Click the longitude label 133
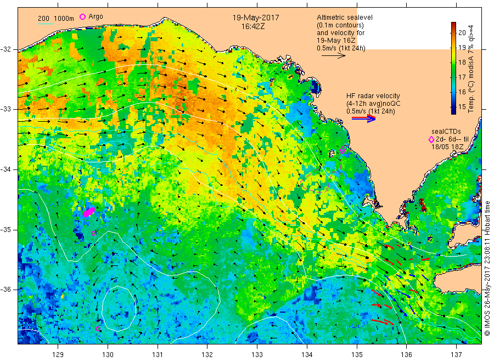Image resolution: width=494 pixels, height=362 pixels. click(257, 355)
